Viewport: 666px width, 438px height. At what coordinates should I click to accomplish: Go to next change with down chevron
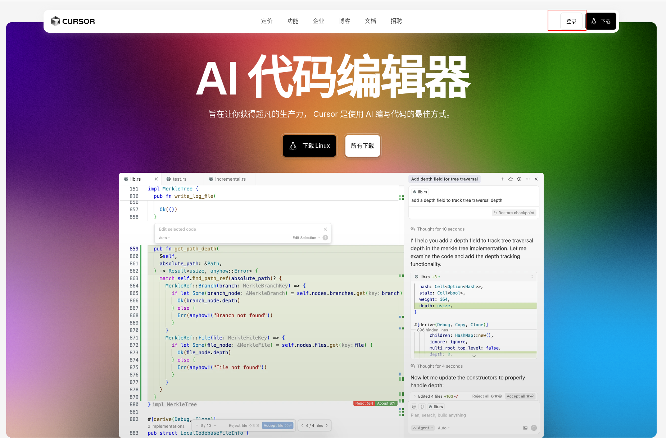215,425
